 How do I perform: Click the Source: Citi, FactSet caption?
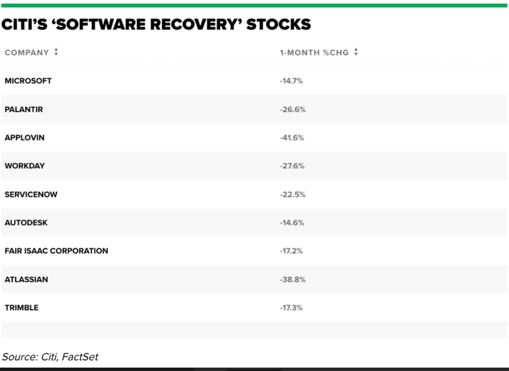point(50,356)
